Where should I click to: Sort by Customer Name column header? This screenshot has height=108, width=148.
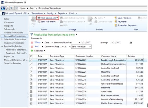point(113,56)
